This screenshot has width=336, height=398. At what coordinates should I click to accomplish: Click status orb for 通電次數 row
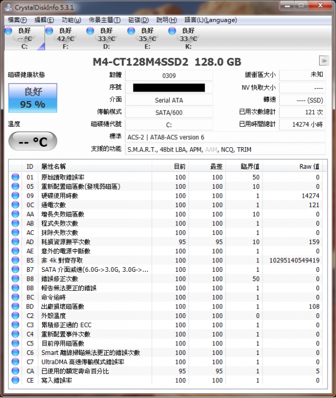(x=15, y=205)
